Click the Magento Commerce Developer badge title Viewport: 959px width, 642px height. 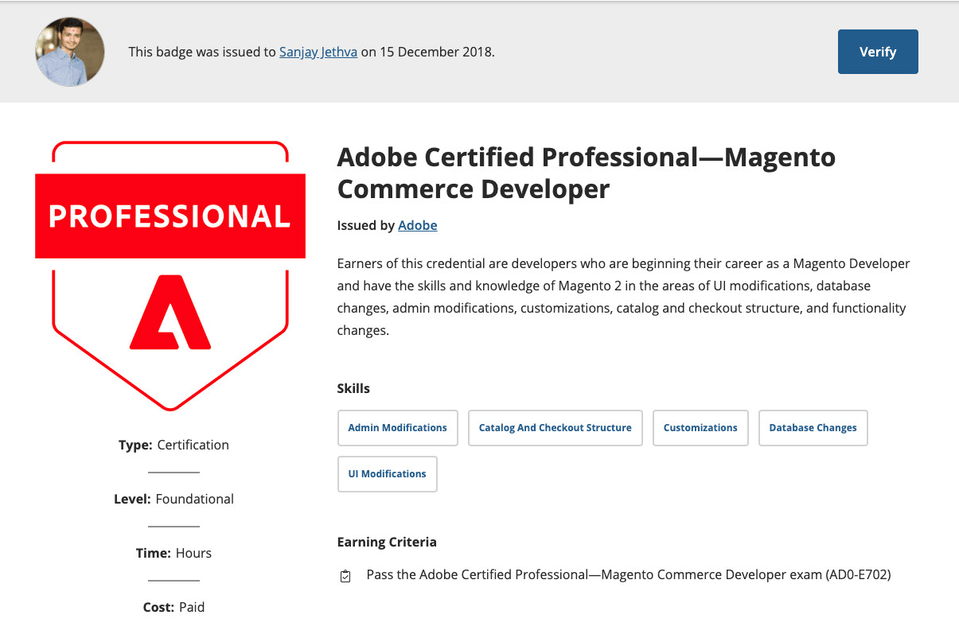(586, 173)
